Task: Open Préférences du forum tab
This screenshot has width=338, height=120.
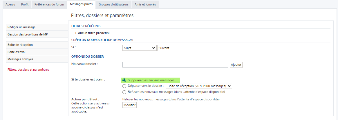Action: [49, 5]
